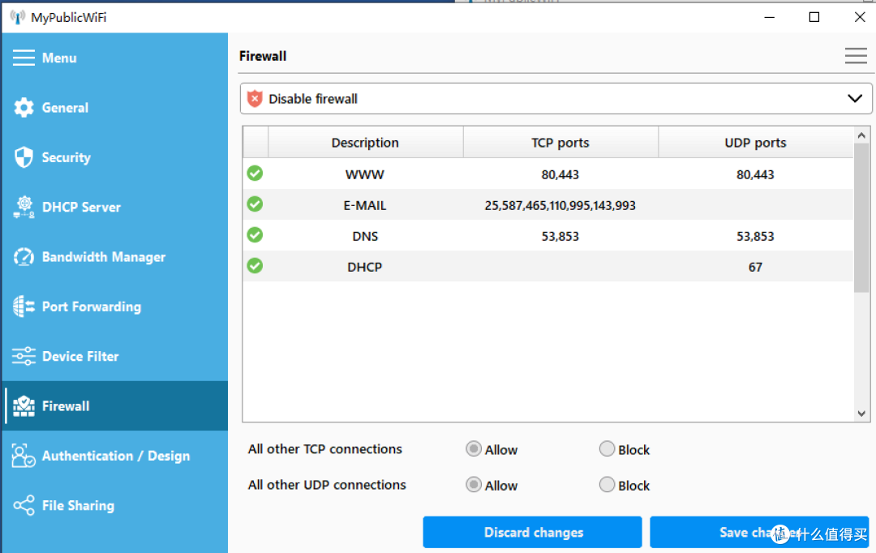Switch to Port Forwarding section

114,307
